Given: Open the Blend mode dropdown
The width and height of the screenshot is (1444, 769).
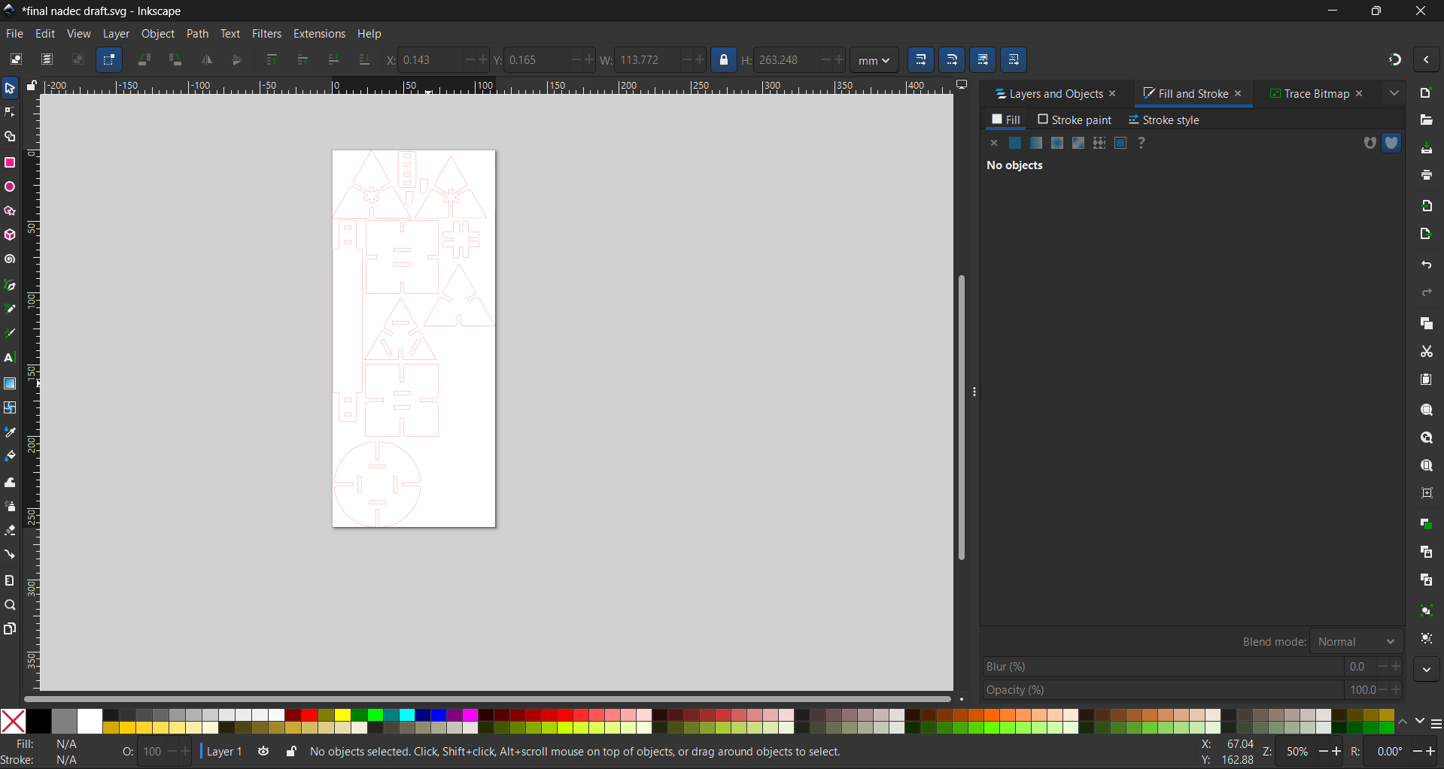Looking at the screenshot, I should coord(1355,641).
